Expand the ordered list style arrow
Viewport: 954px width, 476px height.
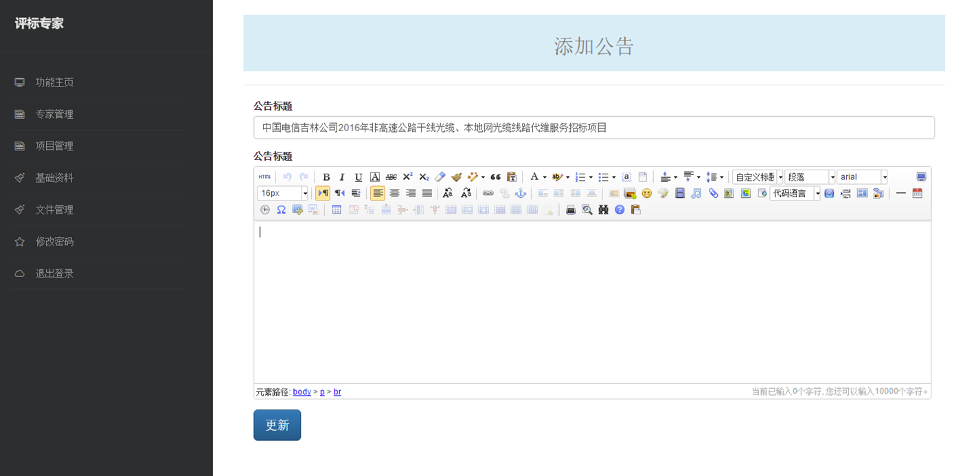tap(591, 177)
